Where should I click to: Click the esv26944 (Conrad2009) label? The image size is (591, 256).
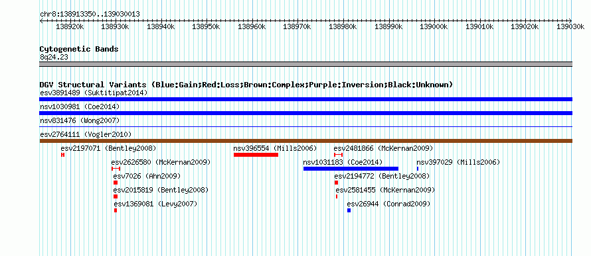tap(388, 204)
